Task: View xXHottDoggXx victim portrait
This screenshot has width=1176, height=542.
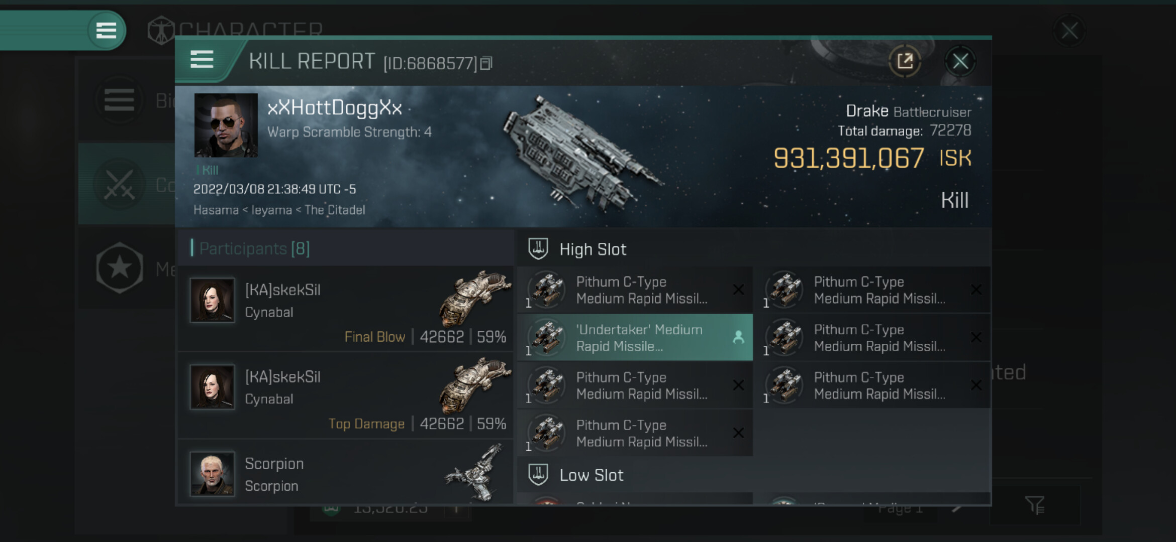Action: 226,125
